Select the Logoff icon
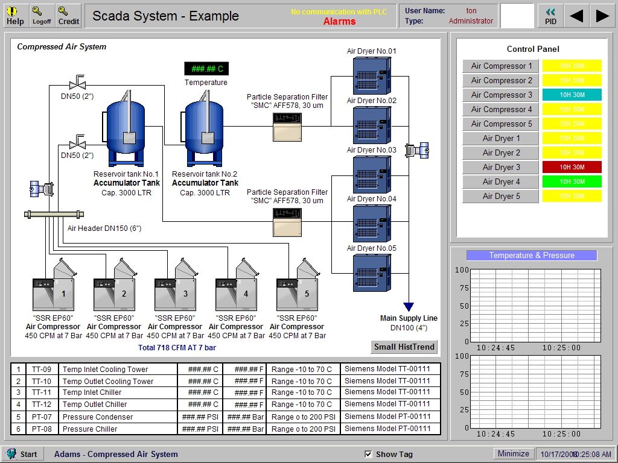The height and width of the screenshot is (463, 618). [41, 14]
